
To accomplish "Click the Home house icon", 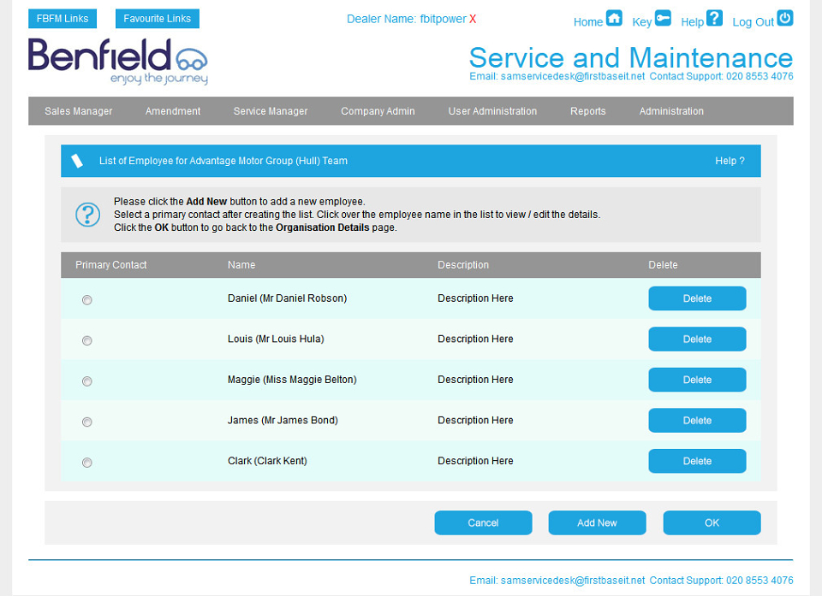I will (614, 18).
